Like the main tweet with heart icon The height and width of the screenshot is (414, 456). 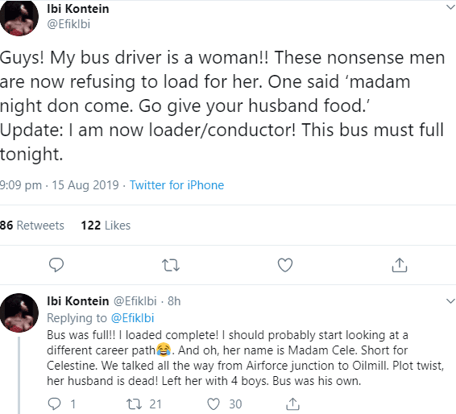[x=285, y=265]
